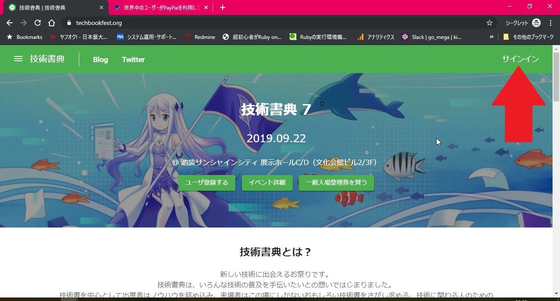560x301 pixels.
Task: Bookmark this page with the star icon
Action: (x=490, y=23)
